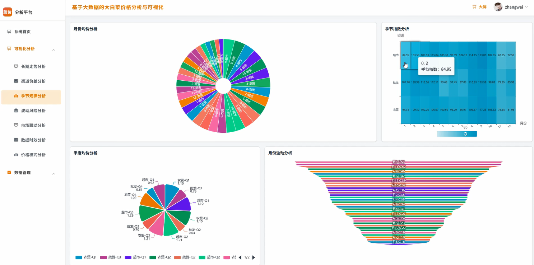
Task: Toggle 超市-Q1 in the pie legend
Action: (135, 257)
